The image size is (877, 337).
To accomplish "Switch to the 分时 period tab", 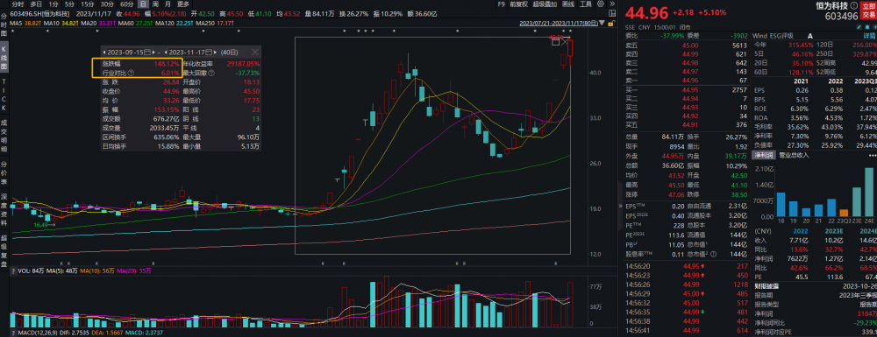I will pos(18,4).
